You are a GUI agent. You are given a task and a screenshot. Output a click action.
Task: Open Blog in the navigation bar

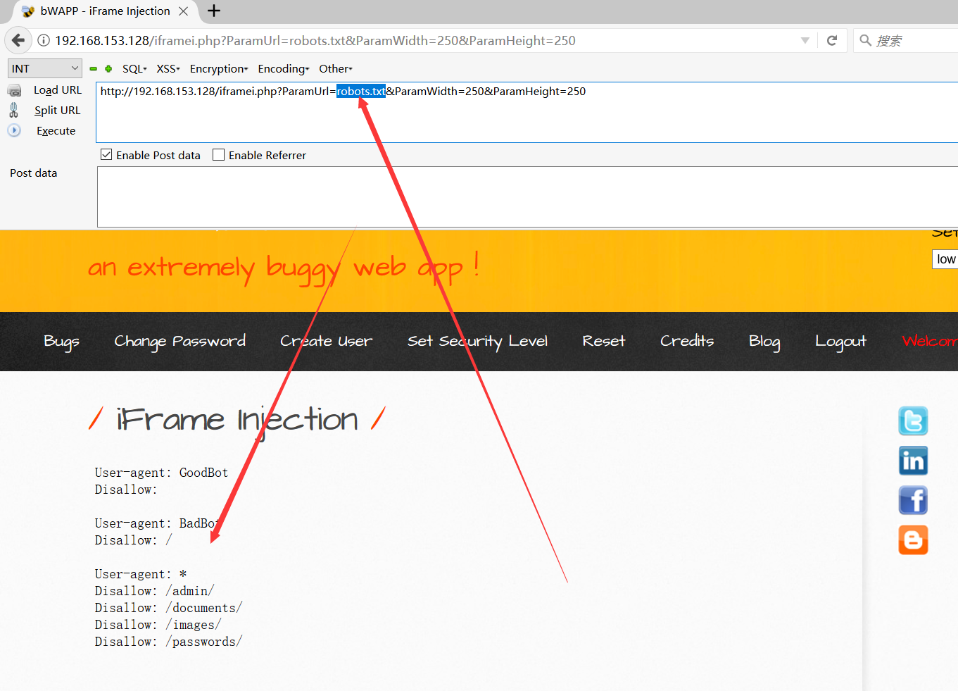(x=764, y=342)
